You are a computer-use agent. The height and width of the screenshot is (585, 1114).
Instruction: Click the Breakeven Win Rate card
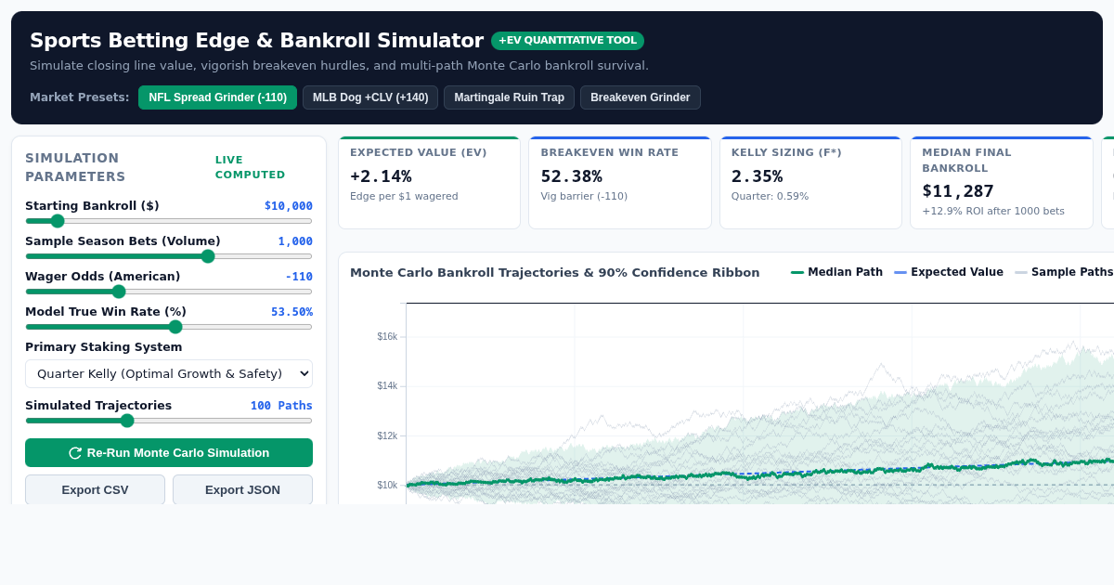click(x=620, y=183)
